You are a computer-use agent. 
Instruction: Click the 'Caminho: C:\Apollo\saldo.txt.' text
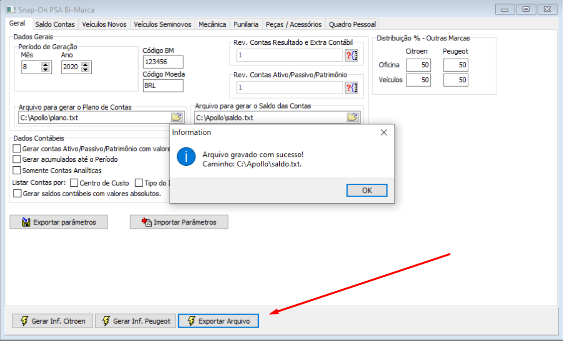(252, 164)
